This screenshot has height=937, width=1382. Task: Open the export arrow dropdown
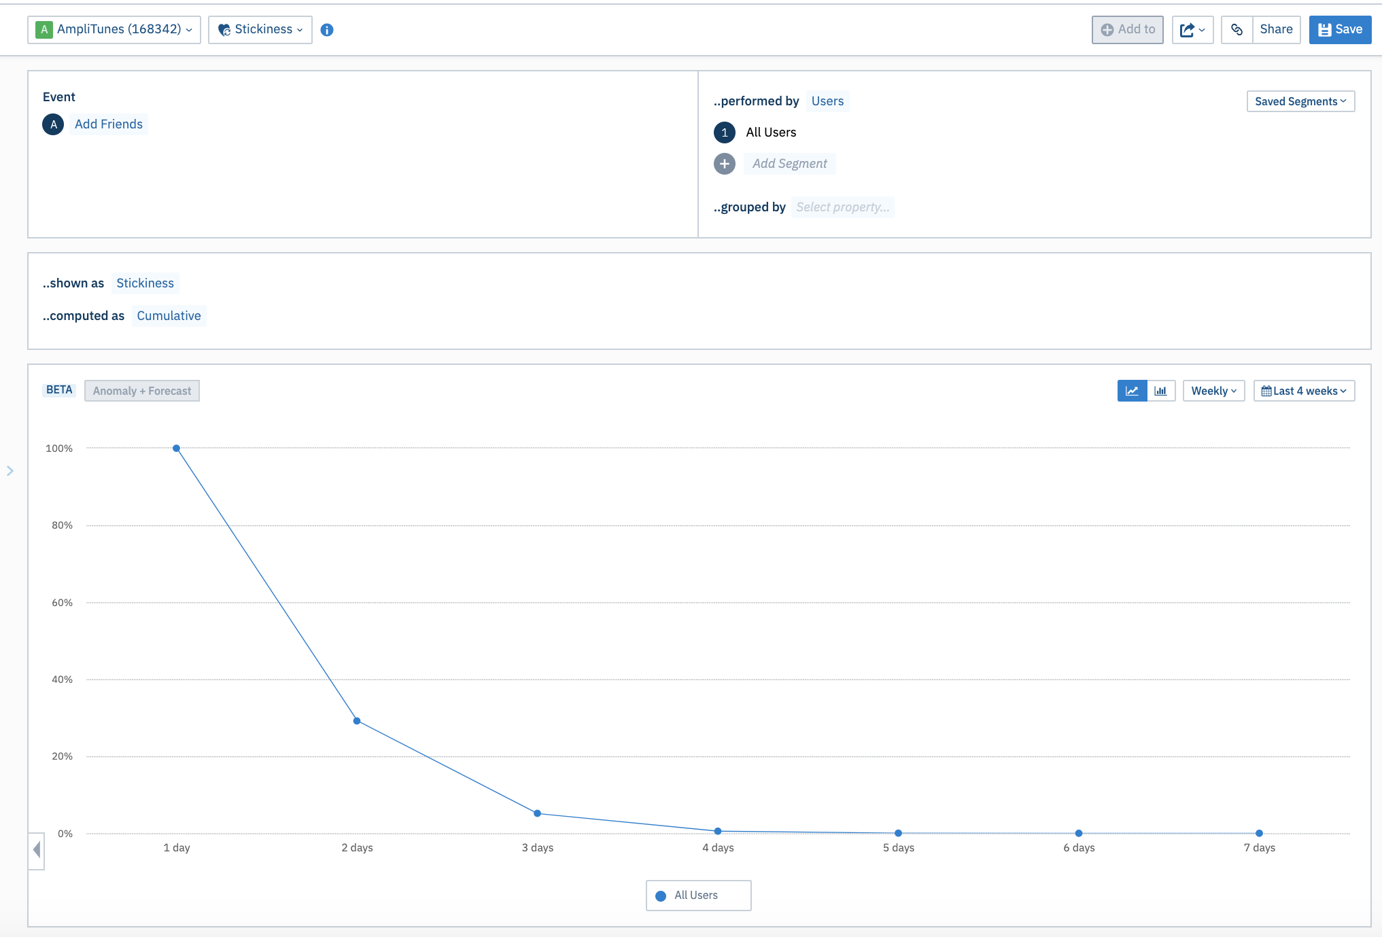click(x=1192, y=30)
